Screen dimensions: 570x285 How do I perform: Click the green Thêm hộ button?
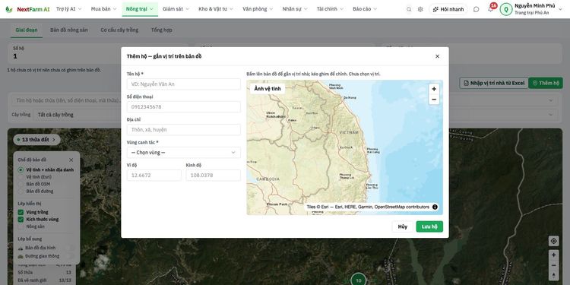(546, 83)
